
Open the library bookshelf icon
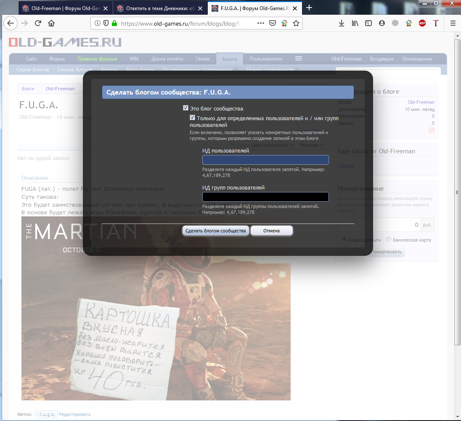[355, 23]
